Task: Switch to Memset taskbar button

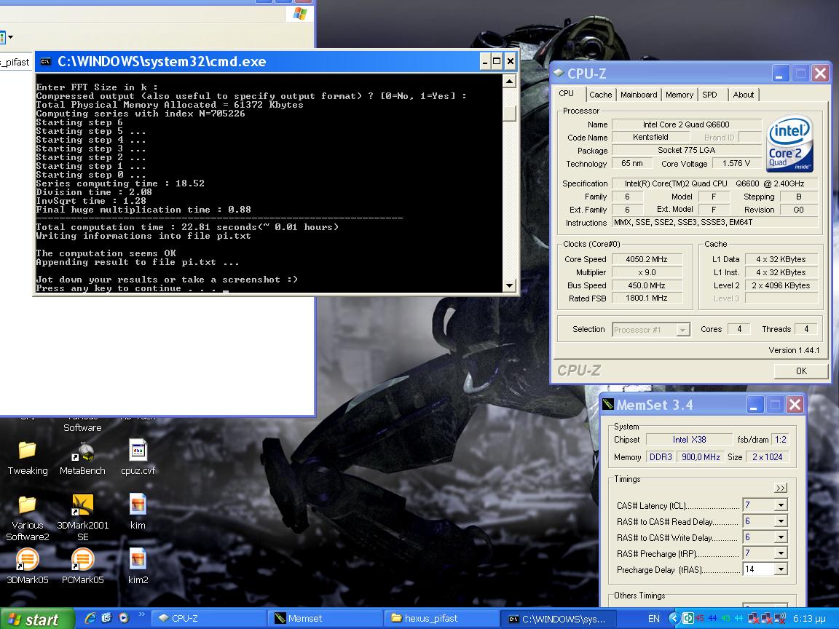Action: pyautogui.click(x=326, y=618)
